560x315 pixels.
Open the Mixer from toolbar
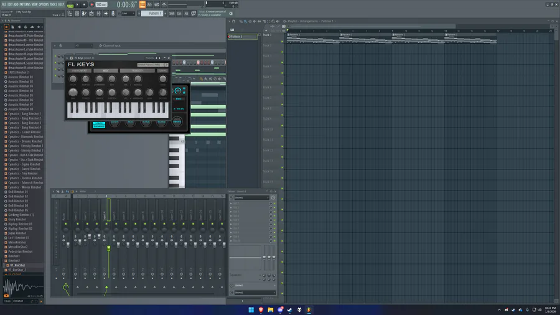(x=98, y=14)
